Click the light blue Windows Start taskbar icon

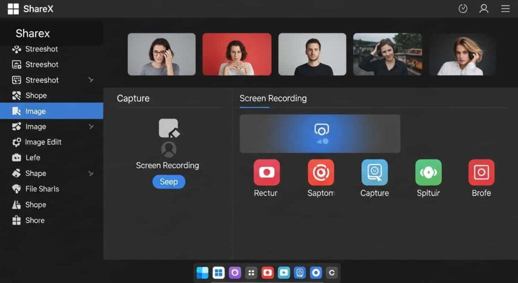tap(202, 273)
